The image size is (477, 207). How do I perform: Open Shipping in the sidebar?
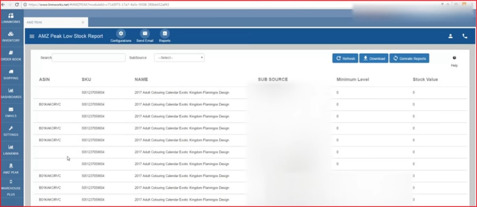tap(11, 75)
